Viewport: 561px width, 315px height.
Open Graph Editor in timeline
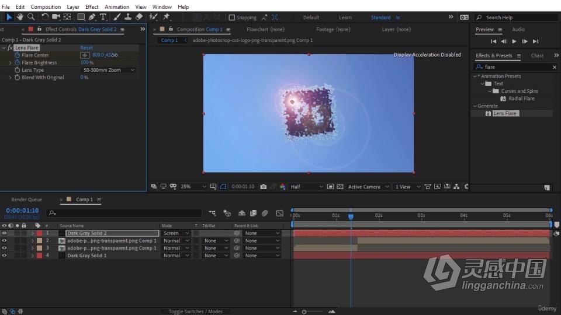pyautogui.click(x=280, y=213)
